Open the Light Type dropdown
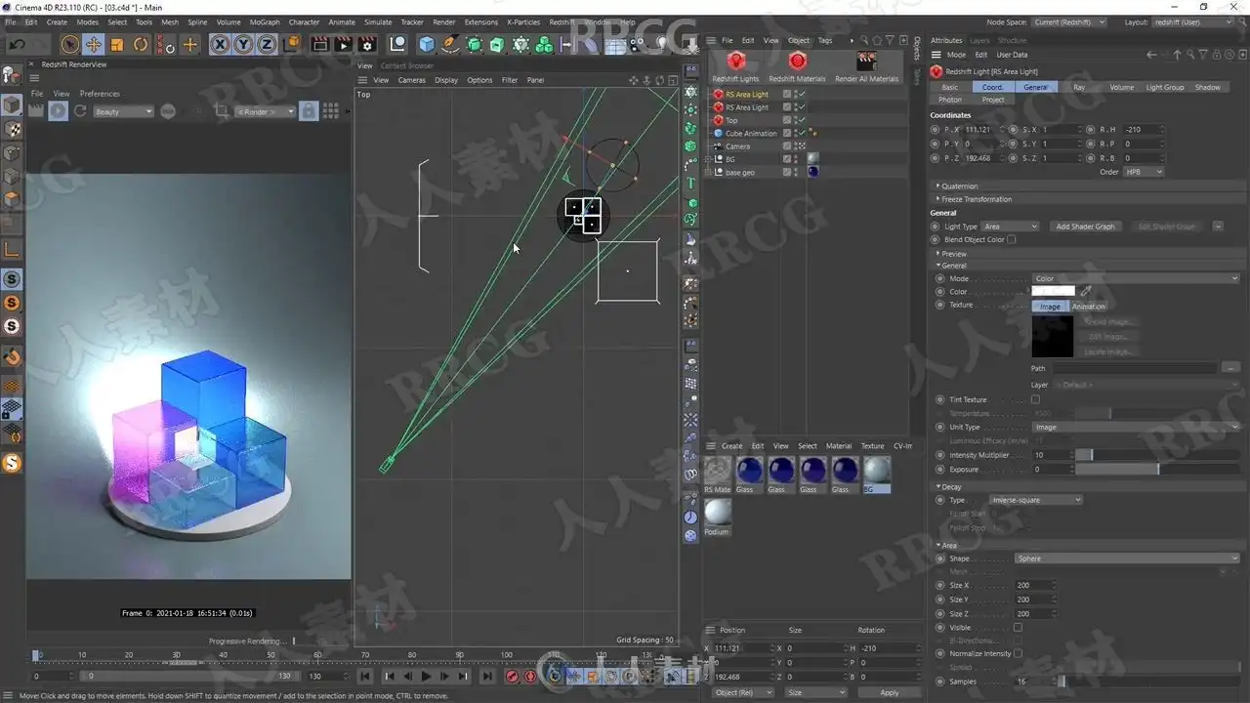 (x=1010, y=227)
